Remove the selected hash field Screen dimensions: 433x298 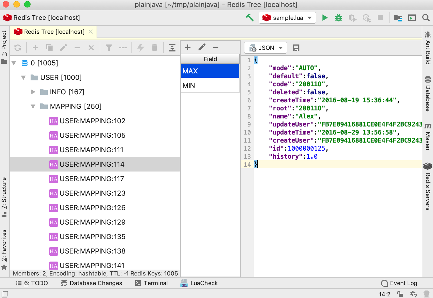point(216,47)
